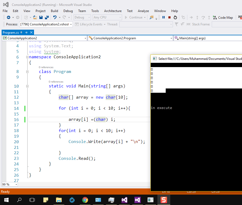Open the Analyze menu
Image resolution: width=242 pixels, height=205 pixels.
[x=143, y=11]
